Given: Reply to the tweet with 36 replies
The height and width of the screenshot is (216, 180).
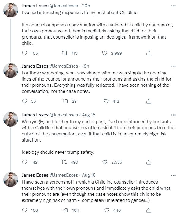Looking at the screenshot, I should [x=24, y=101].
